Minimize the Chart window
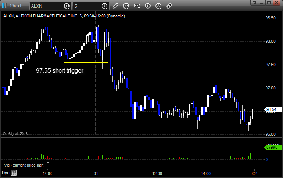Viewport: 283px width, 178px height. (261, 3)
